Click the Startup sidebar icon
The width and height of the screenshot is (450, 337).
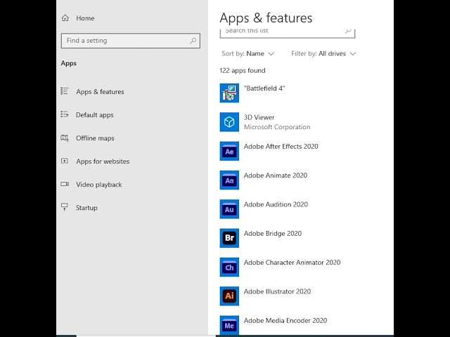click(65, 207)
